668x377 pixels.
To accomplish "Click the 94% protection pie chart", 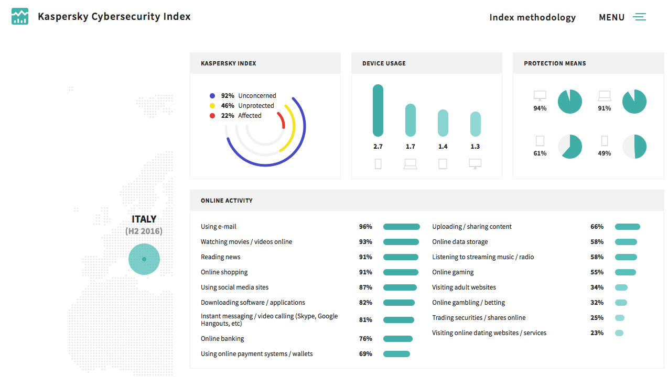I will click(570, 102).
